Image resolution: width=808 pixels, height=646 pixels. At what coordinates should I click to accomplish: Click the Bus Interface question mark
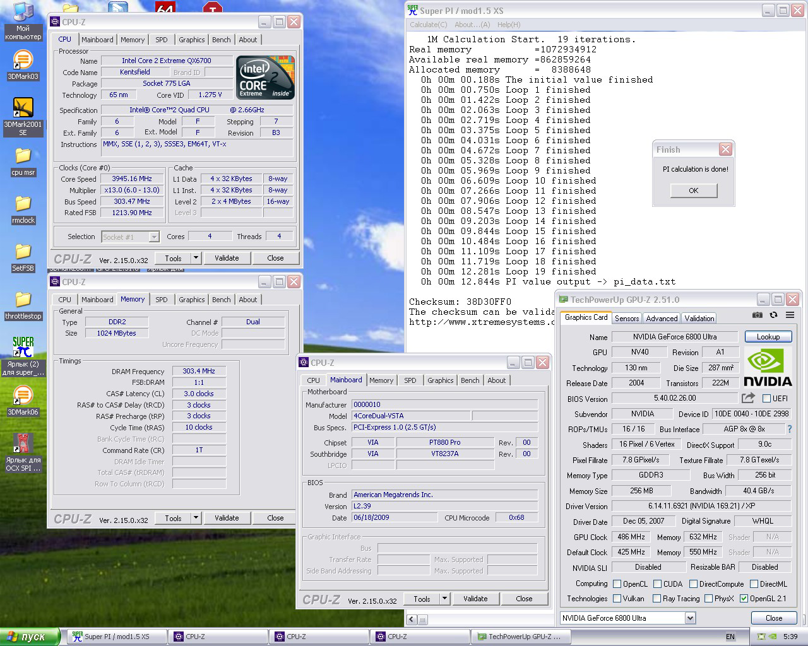pos(789,429)
